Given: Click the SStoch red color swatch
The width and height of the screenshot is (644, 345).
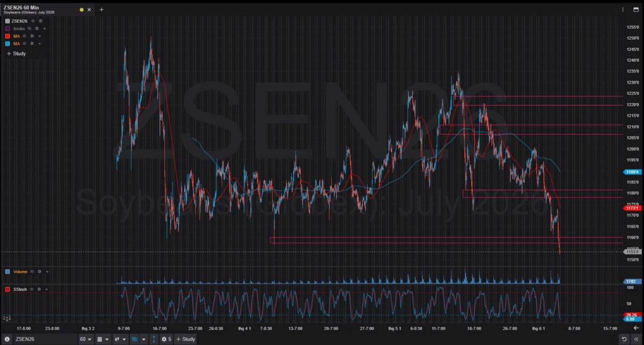Looking at the screenshot, I should (8, 289).
